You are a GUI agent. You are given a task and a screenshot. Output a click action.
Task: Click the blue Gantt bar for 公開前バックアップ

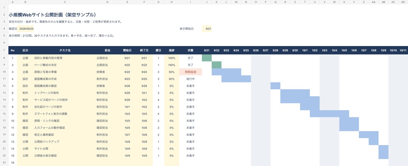click(x=374, y=142)
